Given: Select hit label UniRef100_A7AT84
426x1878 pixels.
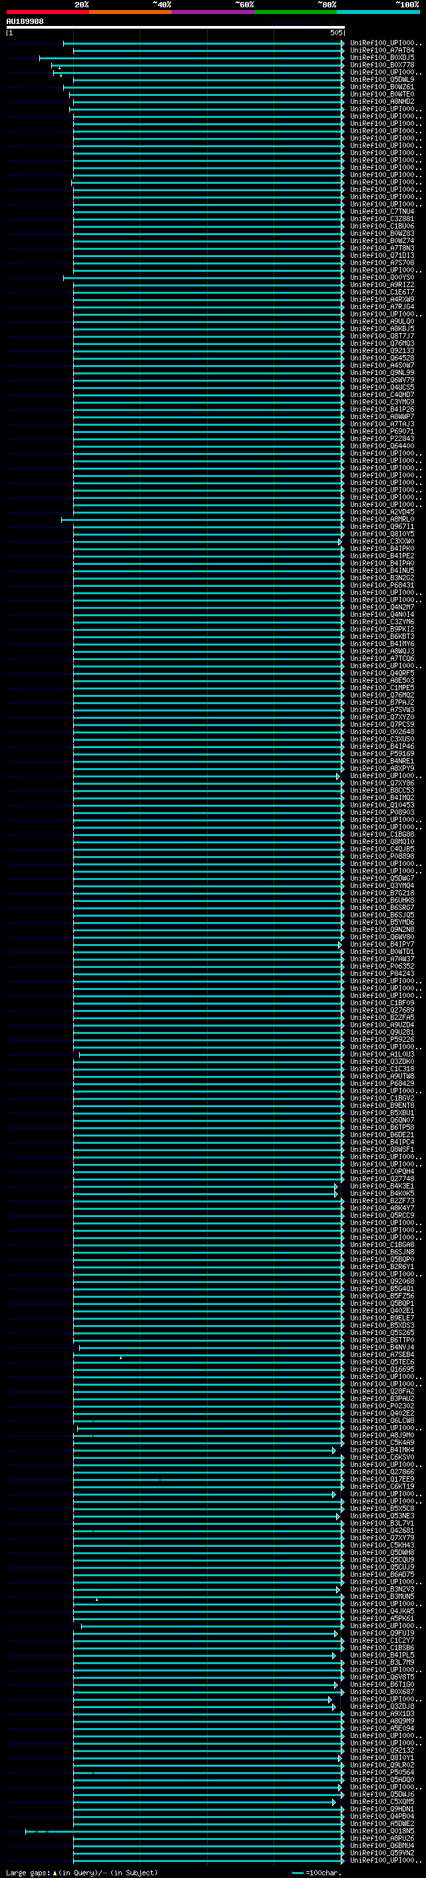Looking at the screenshot, I should [x=382, y=51].
